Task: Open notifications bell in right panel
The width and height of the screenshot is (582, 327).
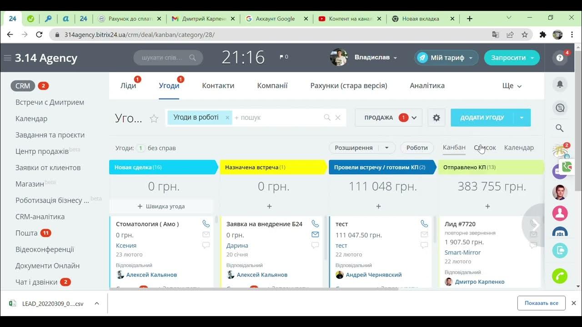Action: coord(560,84)
